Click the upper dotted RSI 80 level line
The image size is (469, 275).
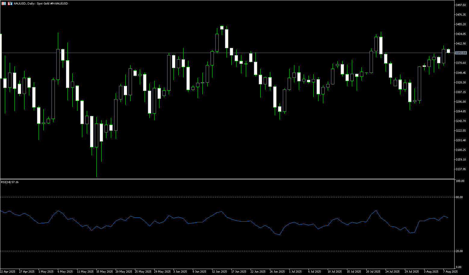tap(227, 197)
